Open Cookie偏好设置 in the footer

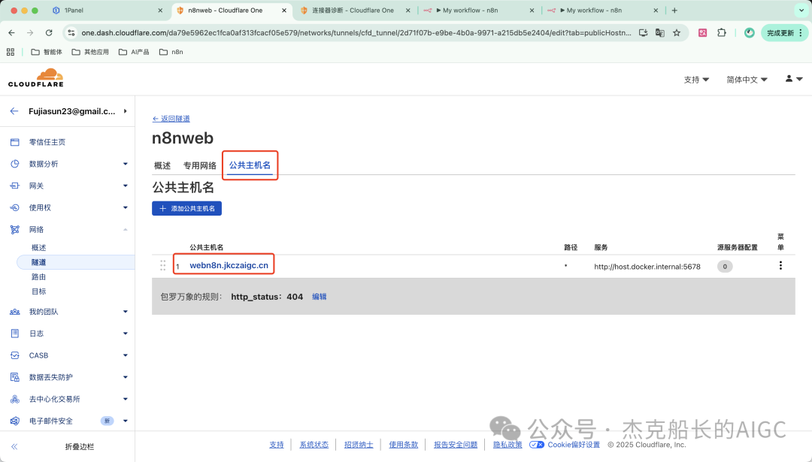pyautogui.click(x=573, y=445)
